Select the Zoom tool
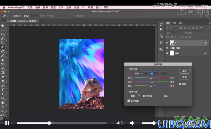Image resolution: width=211 pixels, height=129 pixels. pyautogui.click(x=2, y=107)
